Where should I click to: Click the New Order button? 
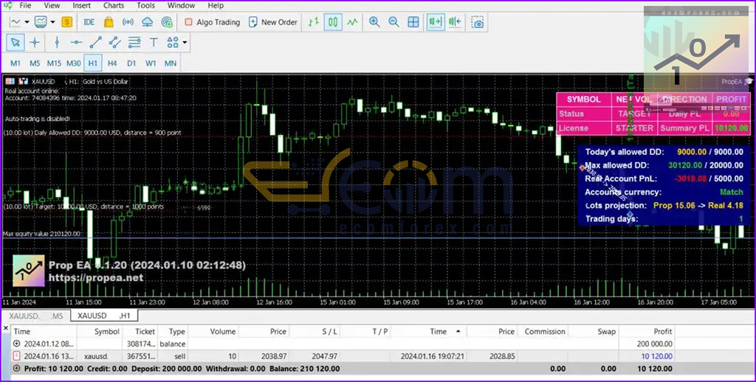click(273, 22)
